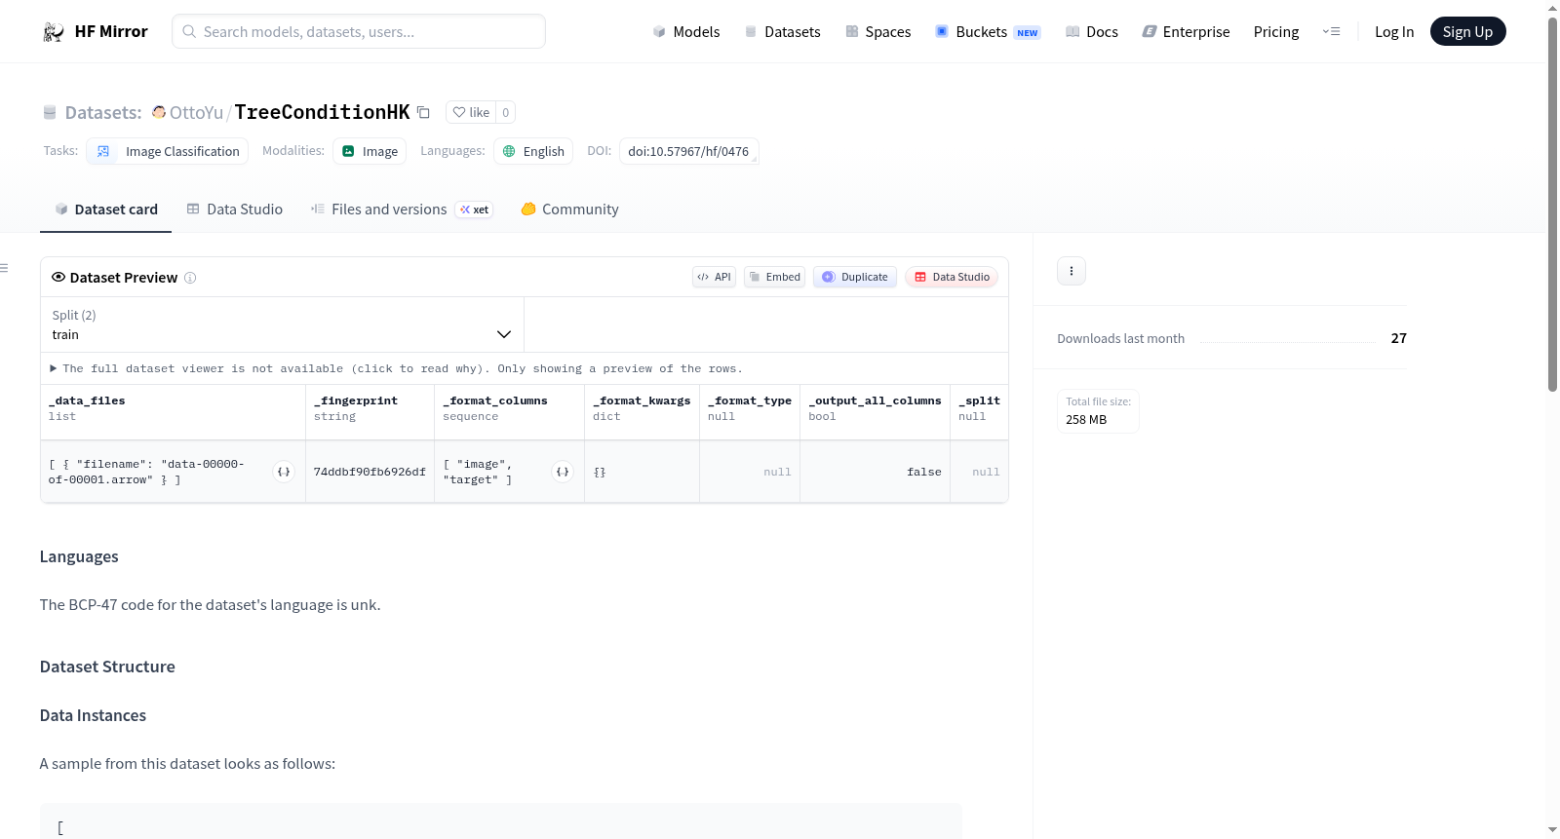Click the Embed button

774,278
